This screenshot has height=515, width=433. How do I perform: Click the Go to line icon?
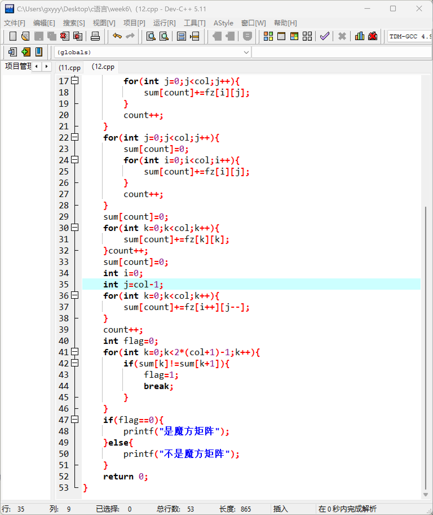click(x=195, y=36)
